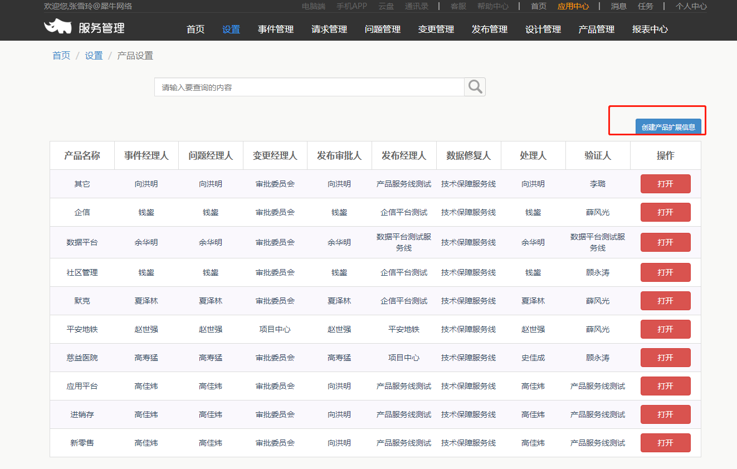Open 云盘 link in top bar
This screenshot has height=469, width=737.
click(x=386, y=6)
